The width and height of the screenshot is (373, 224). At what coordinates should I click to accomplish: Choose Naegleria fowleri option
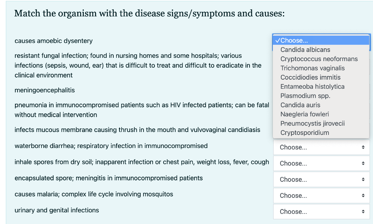[x=305, y=114]
